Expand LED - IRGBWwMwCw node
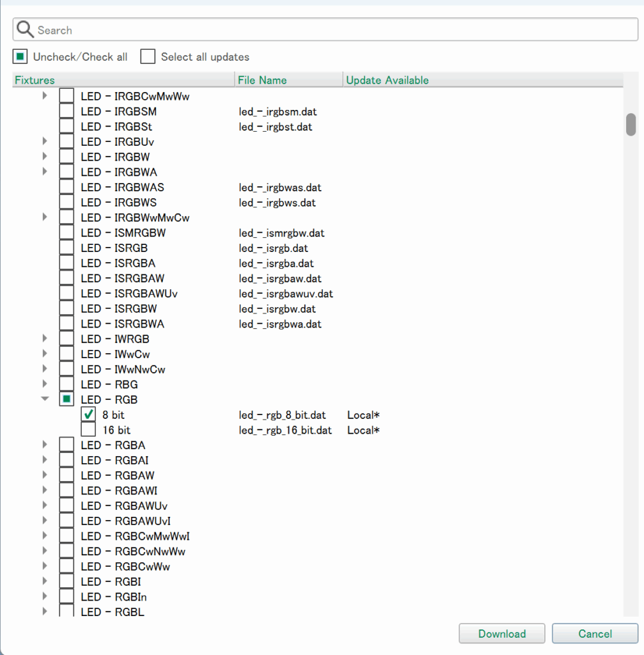 [45, 217]
